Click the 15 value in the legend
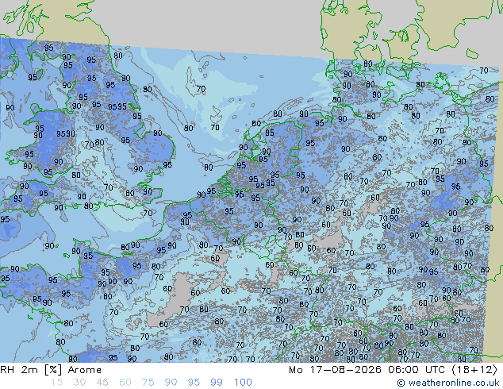Image resolution: width=503 pixels, height=389 pixels. [x=56, y=383]
